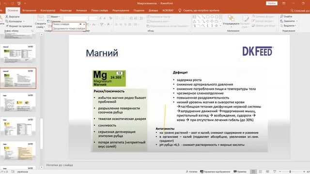This screenshot has width=310, height=174.
Task: Click Параметри відображення in status bar
Action: [x=215, y=172]
